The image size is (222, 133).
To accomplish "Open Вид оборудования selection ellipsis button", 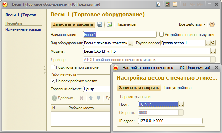I will (131, 43).
